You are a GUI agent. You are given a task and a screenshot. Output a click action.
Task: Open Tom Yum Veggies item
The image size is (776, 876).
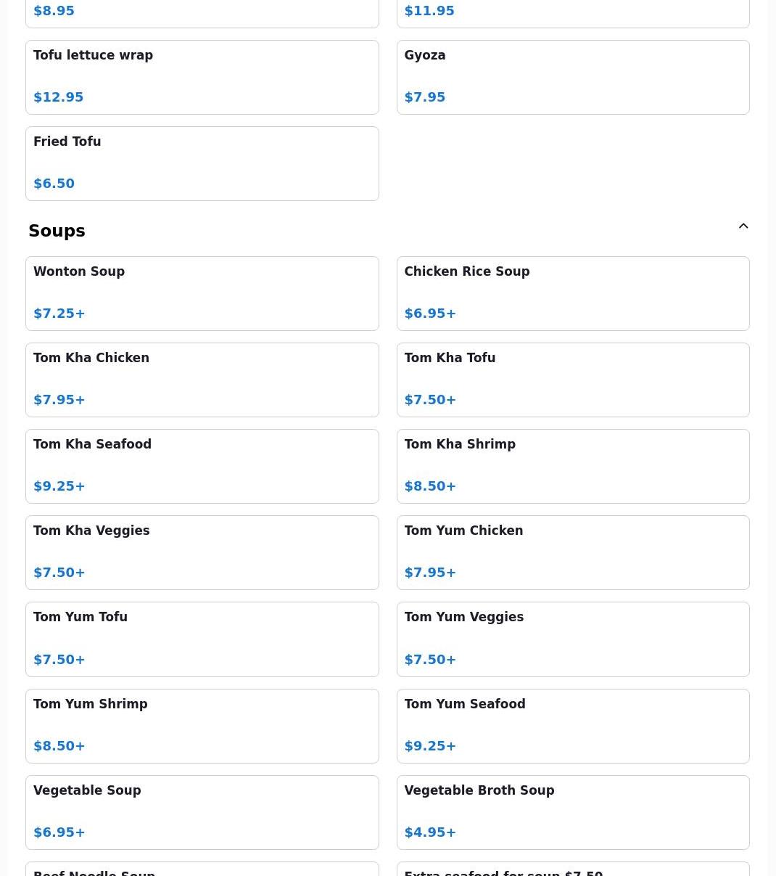tap(572, 639)
